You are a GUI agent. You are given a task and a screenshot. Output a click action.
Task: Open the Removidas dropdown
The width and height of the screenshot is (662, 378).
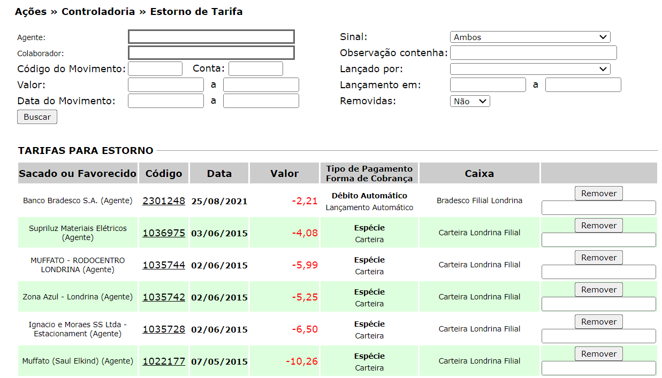469,101
